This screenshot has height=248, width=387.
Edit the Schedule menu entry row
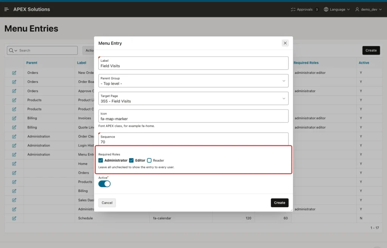pos(14,219)
